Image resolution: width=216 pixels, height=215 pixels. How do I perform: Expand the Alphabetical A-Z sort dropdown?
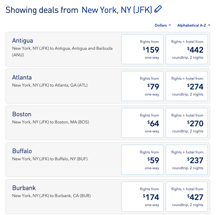coord(194,25)
